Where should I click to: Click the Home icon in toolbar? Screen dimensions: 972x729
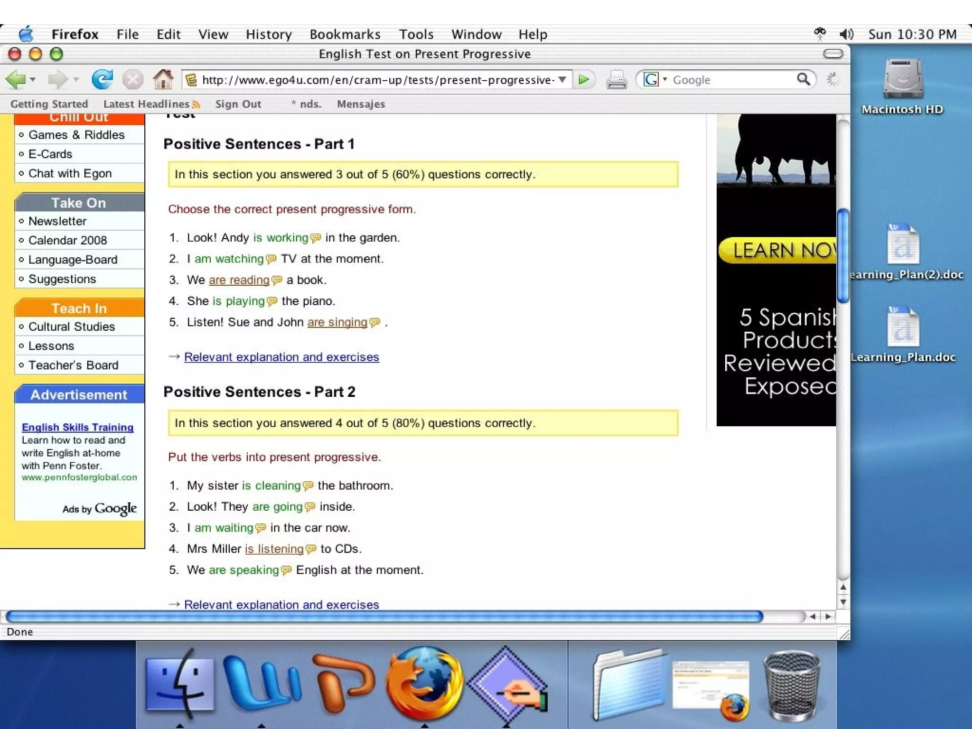point(163,79)
